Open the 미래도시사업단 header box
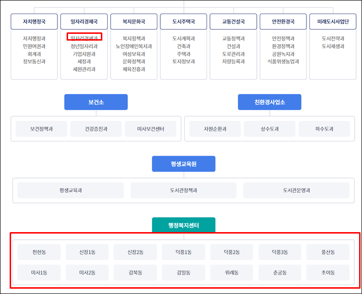The image size is (362, 294). pyautogui.click(x=333, y=21)
